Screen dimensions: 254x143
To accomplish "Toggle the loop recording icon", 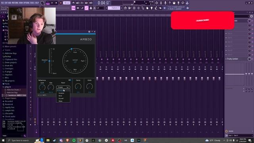I will point(91,3).
